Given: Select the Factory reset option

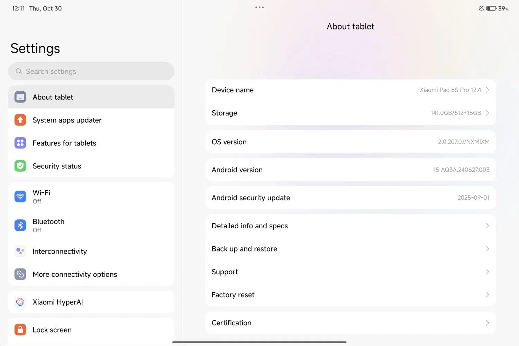Looking at the screenshot, I should pyautogui.click(x=350, y=295).
